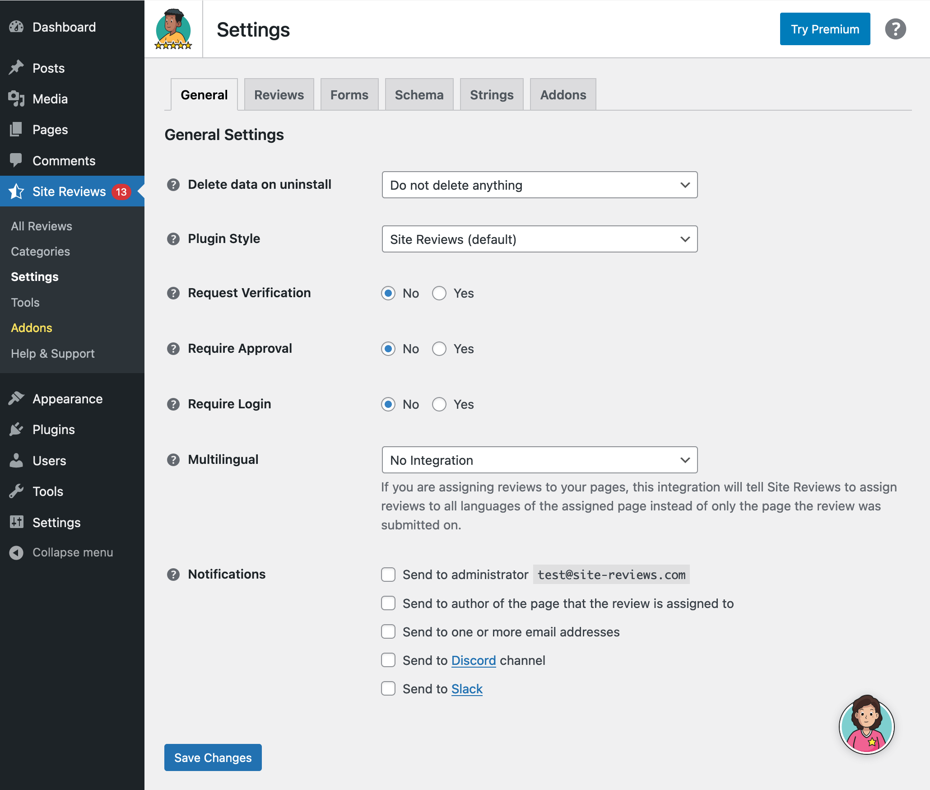
Task: Expand the Plugin Style dropdown
Action: pos(539,239)
